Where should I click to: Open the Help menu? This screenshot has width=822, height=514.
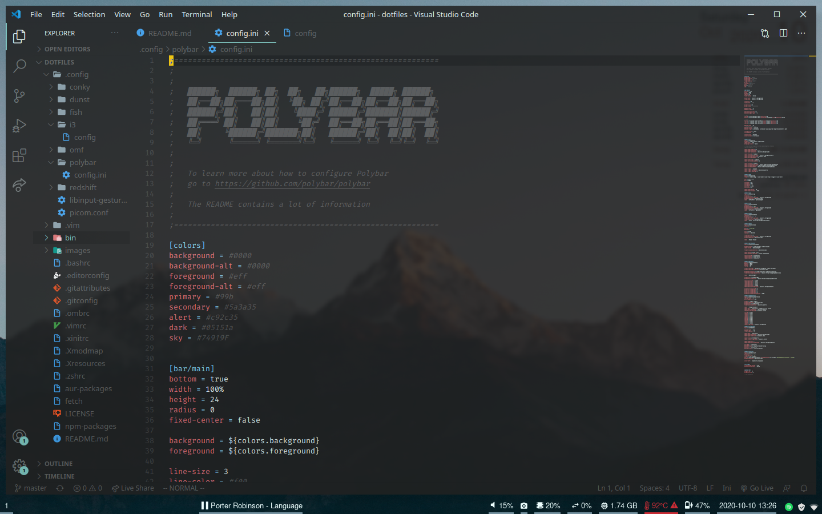pyautogui.click(x=229, y=14)
